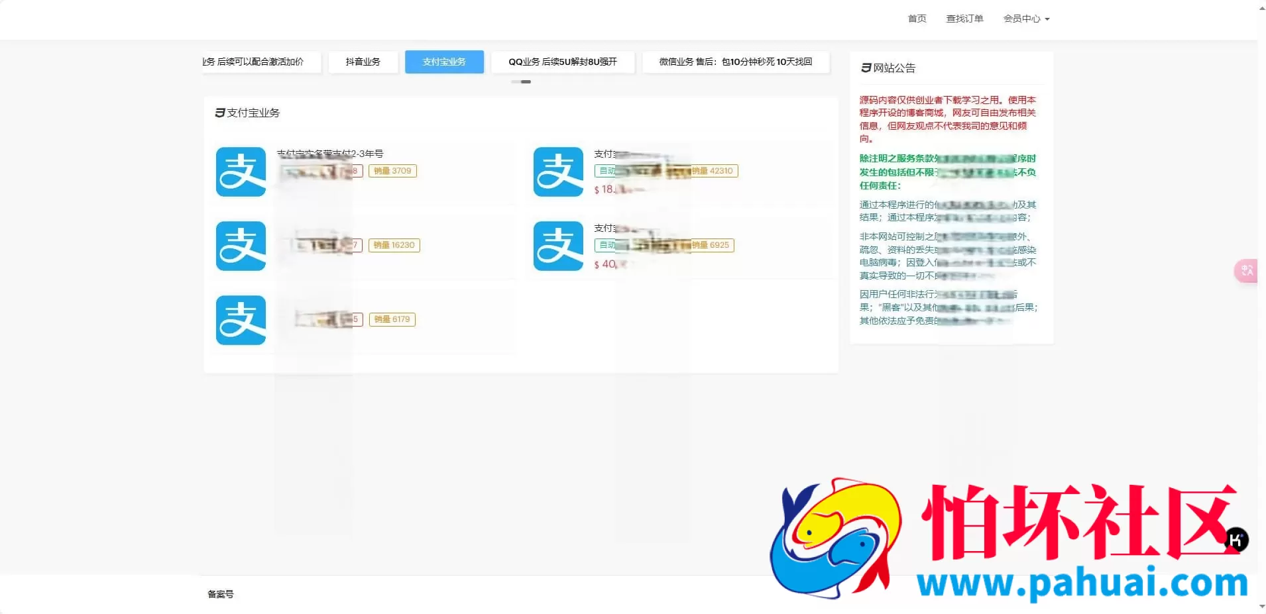
Task: Click the page scrollbar down arrow
Action: 1261,606
